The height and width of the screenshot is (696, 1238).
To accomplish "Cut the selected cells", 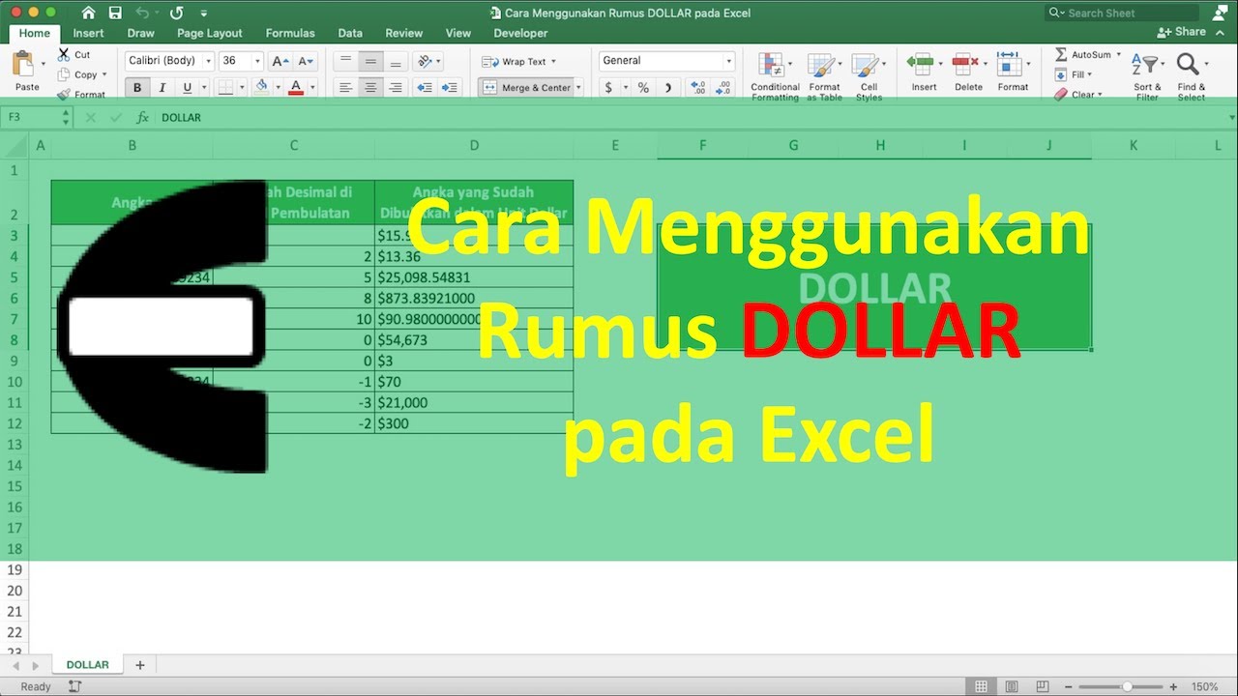I will [74, 55].
